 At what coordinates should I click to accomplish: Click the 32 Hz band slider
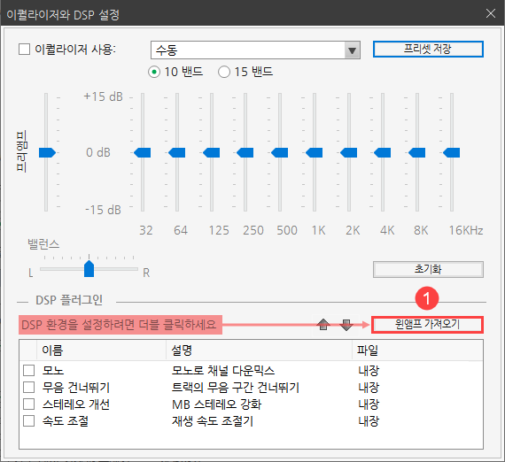[143, 152]
